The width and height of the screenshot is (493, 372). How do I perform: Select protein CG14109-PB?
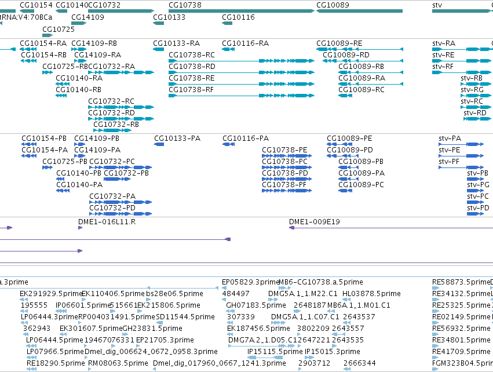tap(97, 138)
